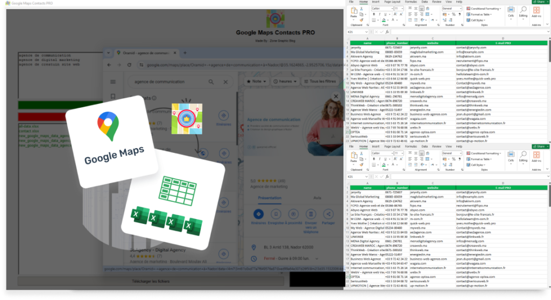Open the Name Box K21 dropdown in bottom Excel
The width and height of the screenshot is (551, 300).
click(366, 177)
